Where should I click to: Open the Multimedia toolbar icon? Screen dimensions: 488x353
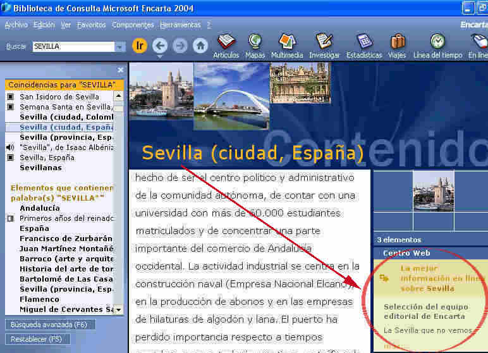(287, 42)
